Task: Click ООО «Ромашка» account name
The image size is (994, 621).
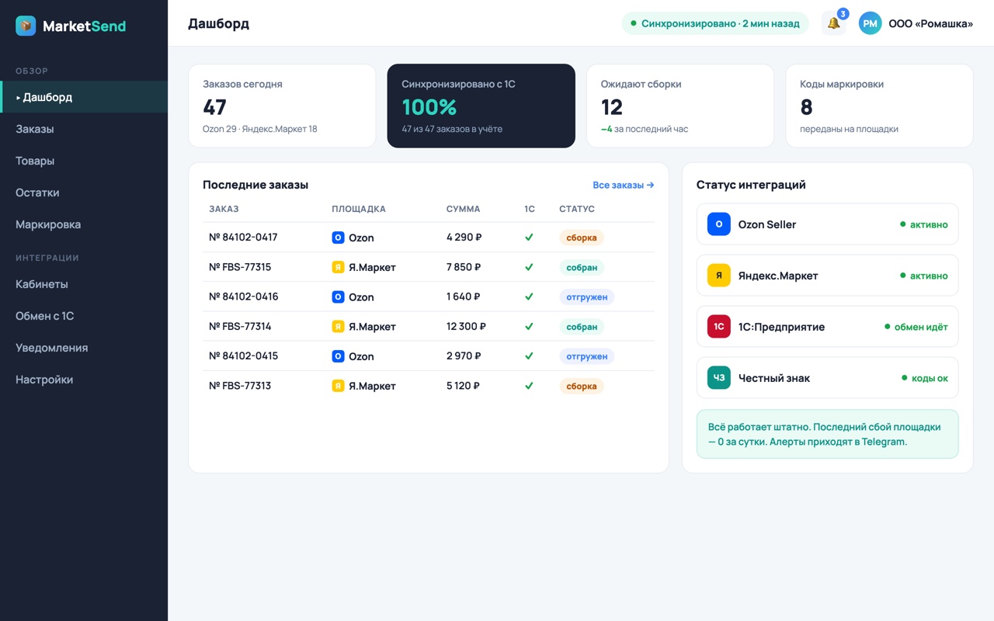Action: [930, 23]
